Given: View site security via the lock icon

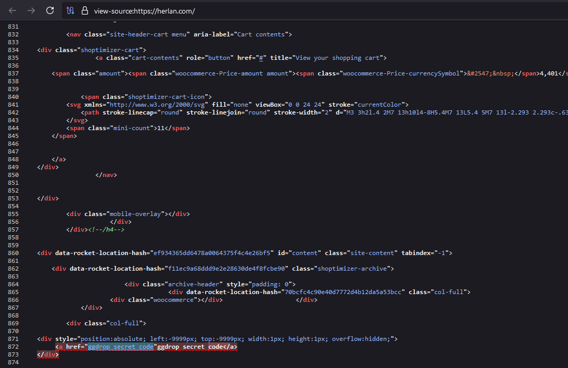Looking at the screenshot, I should pyautogui.click(x=85, y=10).
